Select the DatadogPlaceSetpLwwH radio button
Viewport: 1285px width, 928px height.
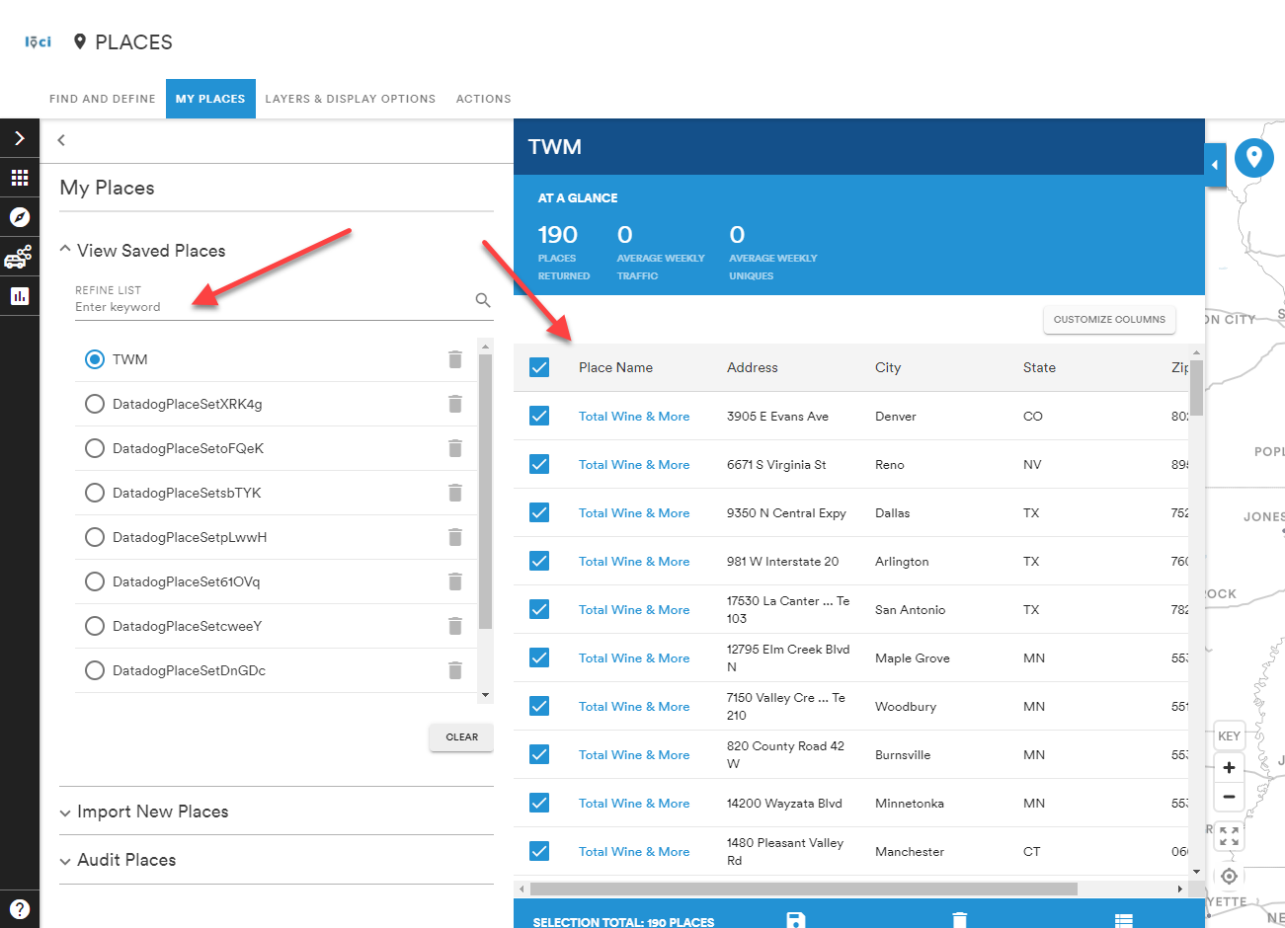click(x=95, y=537)
